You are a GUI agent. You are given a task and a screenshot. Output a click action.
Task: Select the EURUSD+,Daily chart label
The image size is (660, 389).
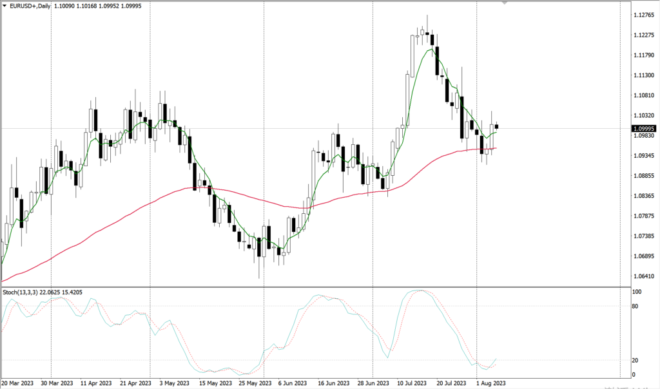pos(30,5)
